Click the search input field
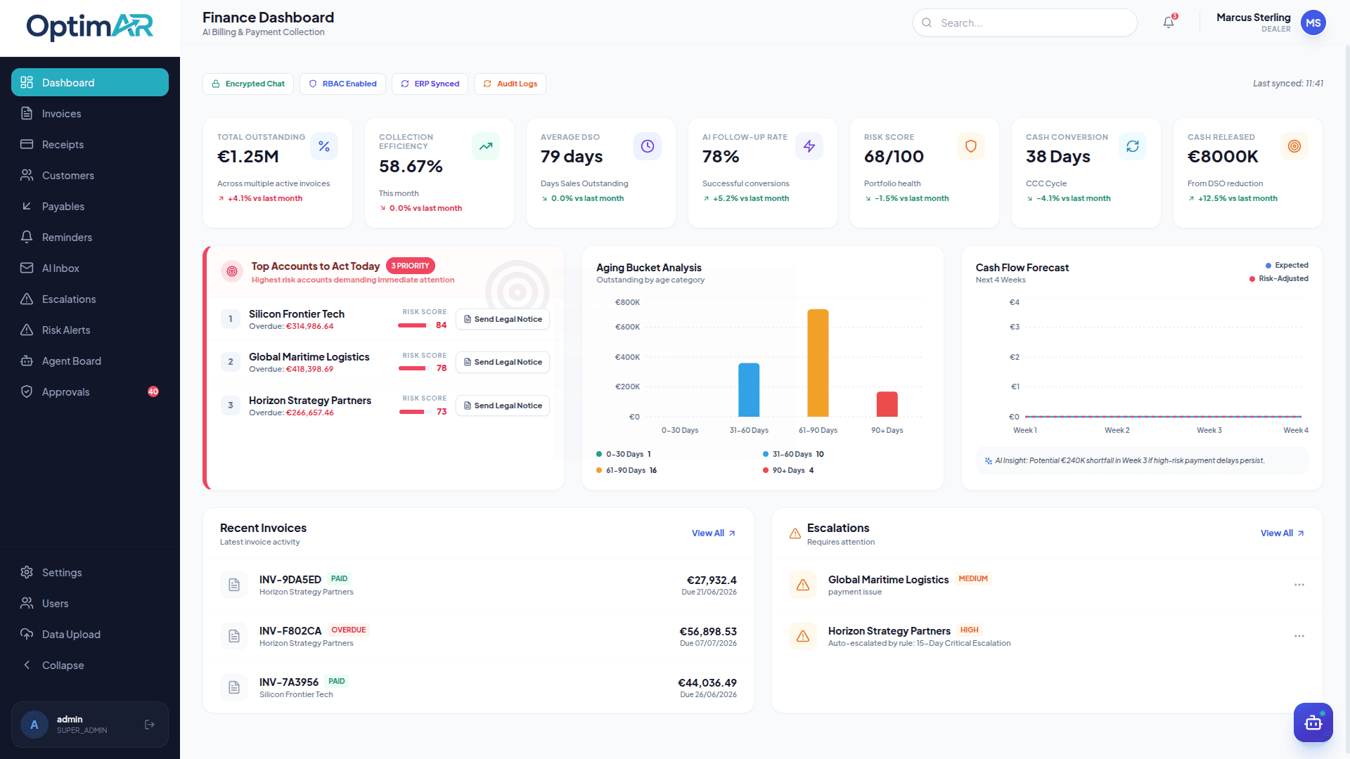 [x=1024, y=22]
